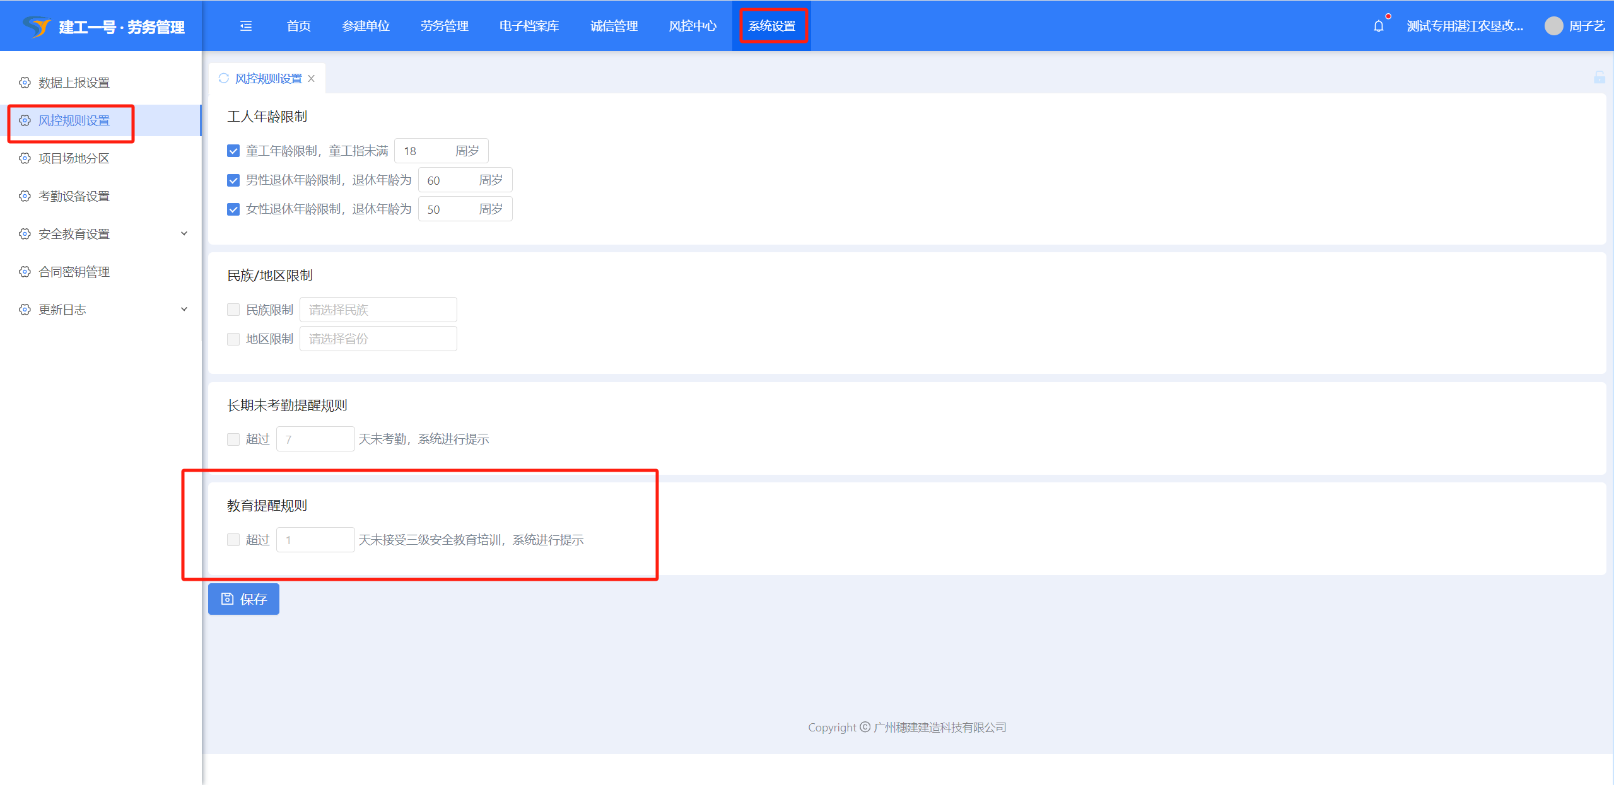Open 项目场地分区 in the sidebar

coord(74,158)
